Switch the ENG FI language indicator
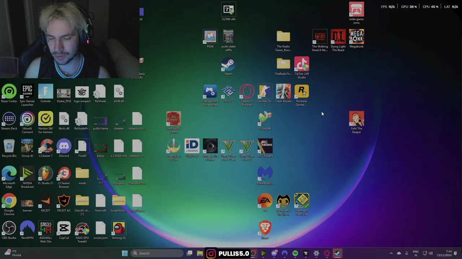This screenshot has height=259, width=462. [x=415, y=253]
